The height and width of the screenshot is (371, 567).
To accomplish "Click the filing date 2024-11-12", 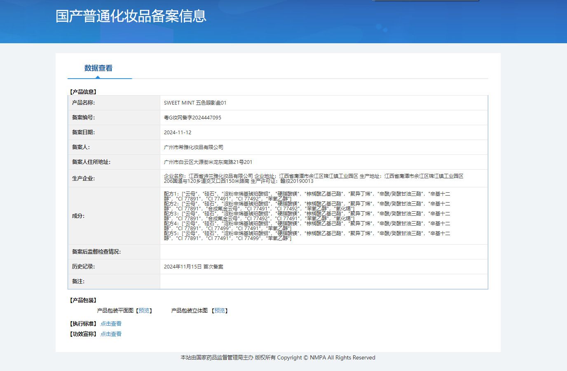I will (x=178, y=133).
